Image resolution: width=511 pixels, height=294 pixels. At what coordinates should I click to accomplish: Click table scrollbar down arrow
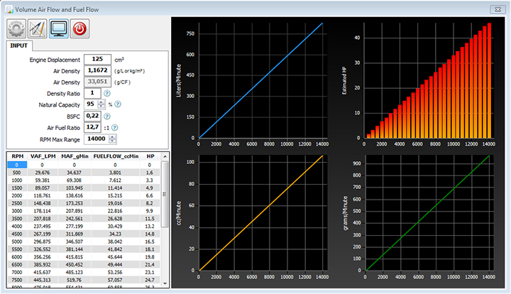165,283
